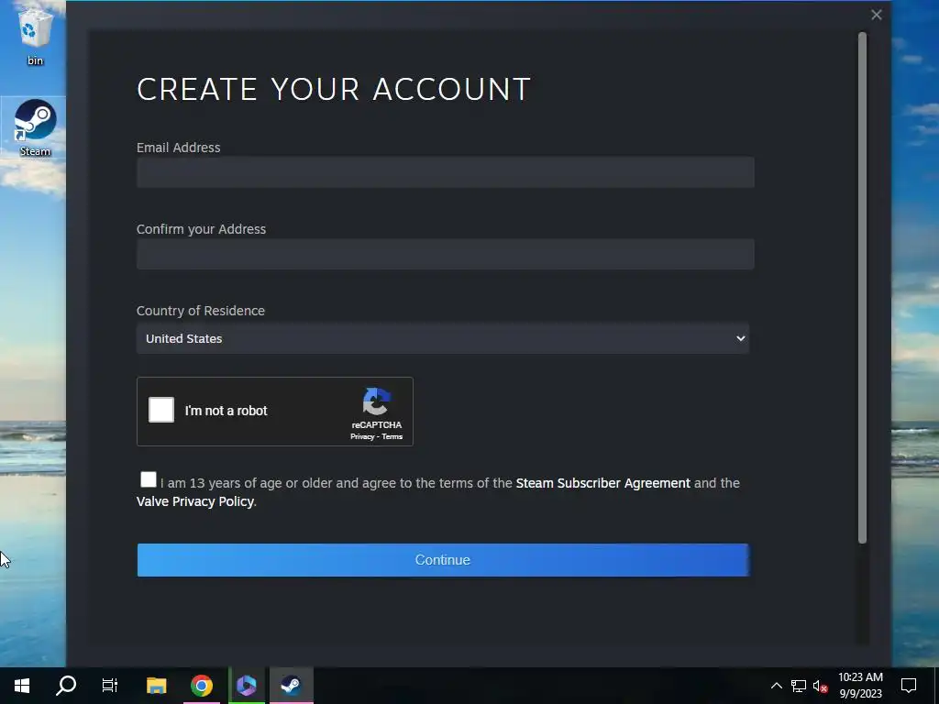Open the Windows Start menu

point(22,686)
